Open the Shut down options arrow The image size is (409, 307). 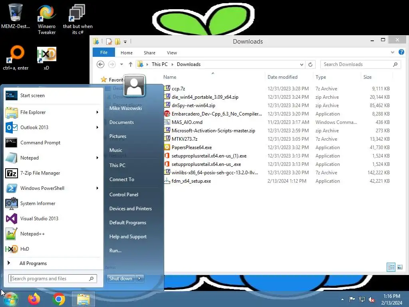139,279
